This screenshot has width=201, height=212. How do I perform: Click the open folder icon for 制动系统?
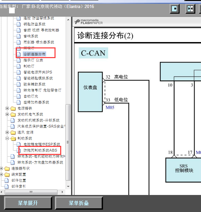pos(13,139)
